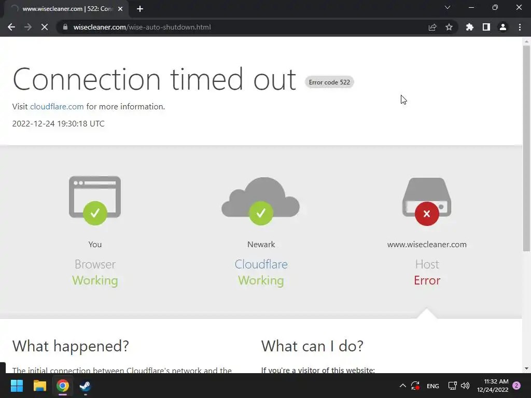Open the Chrome profile menu

click(x=503, y=27)
